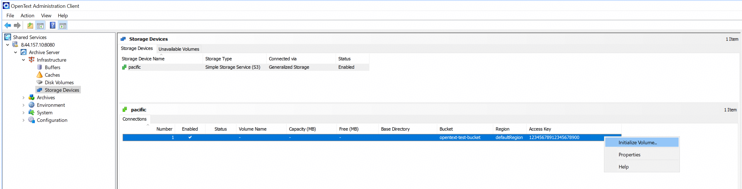Click the Configuration gears icon
Viewport: 742px width, 189px height.
coord(31,120)
